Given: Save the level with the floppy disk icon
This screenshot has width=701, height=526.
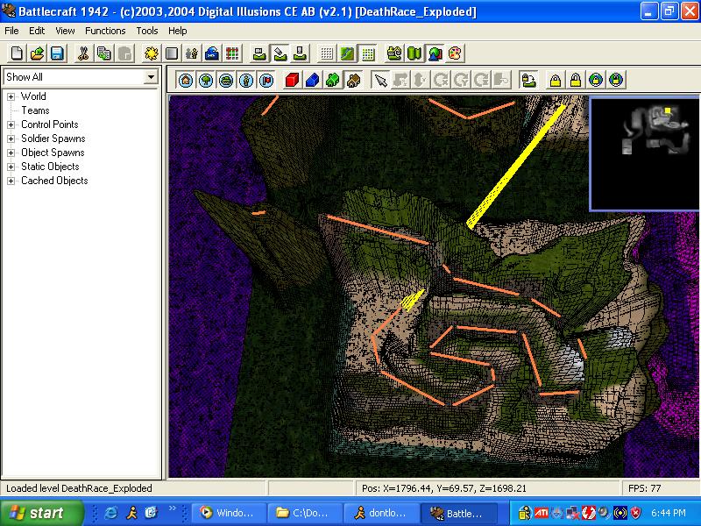Looking at the screenshot, I should point(57,53).
